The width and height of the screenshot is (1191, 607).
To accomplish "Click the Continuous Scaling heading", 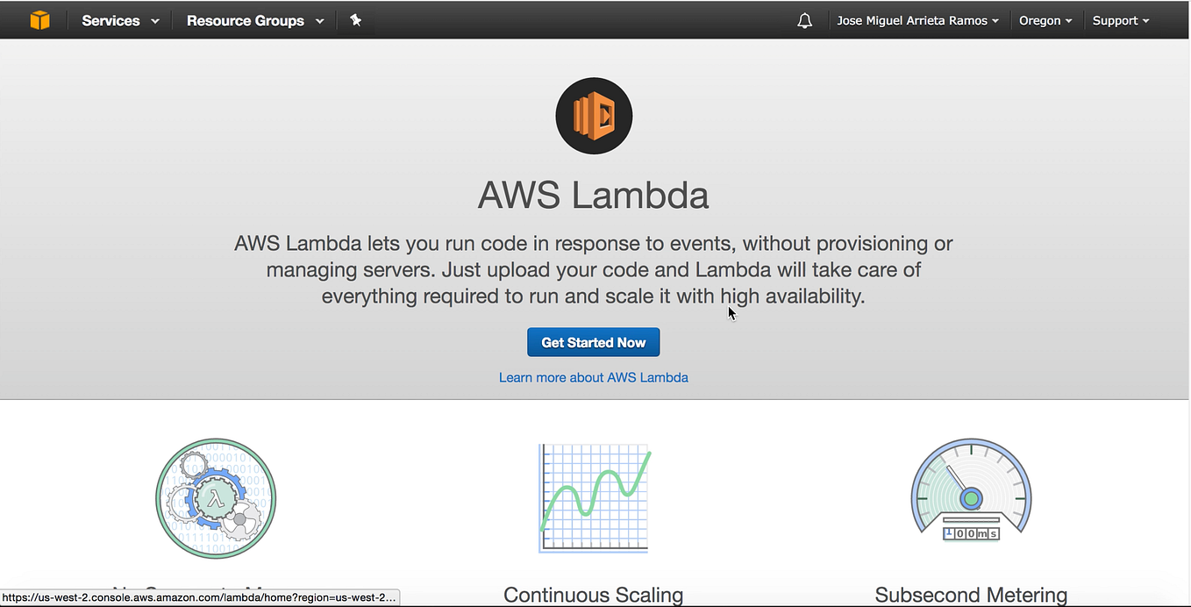I will pyautogui.click(x=593, y=595).
